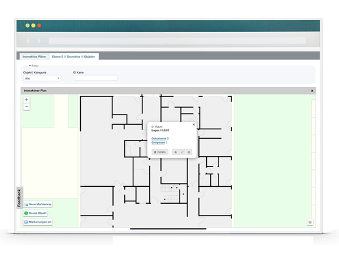Zoom in on the floor plan

click(x=27, y=100)
